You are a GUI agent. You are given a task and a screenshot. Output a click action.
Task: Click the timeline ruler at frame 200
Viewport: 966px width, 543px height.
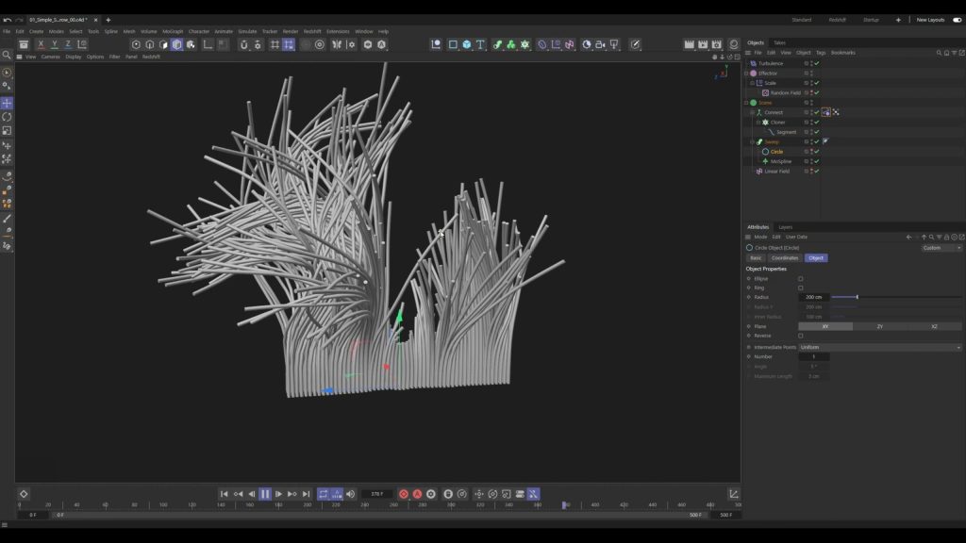coord(307,505)
